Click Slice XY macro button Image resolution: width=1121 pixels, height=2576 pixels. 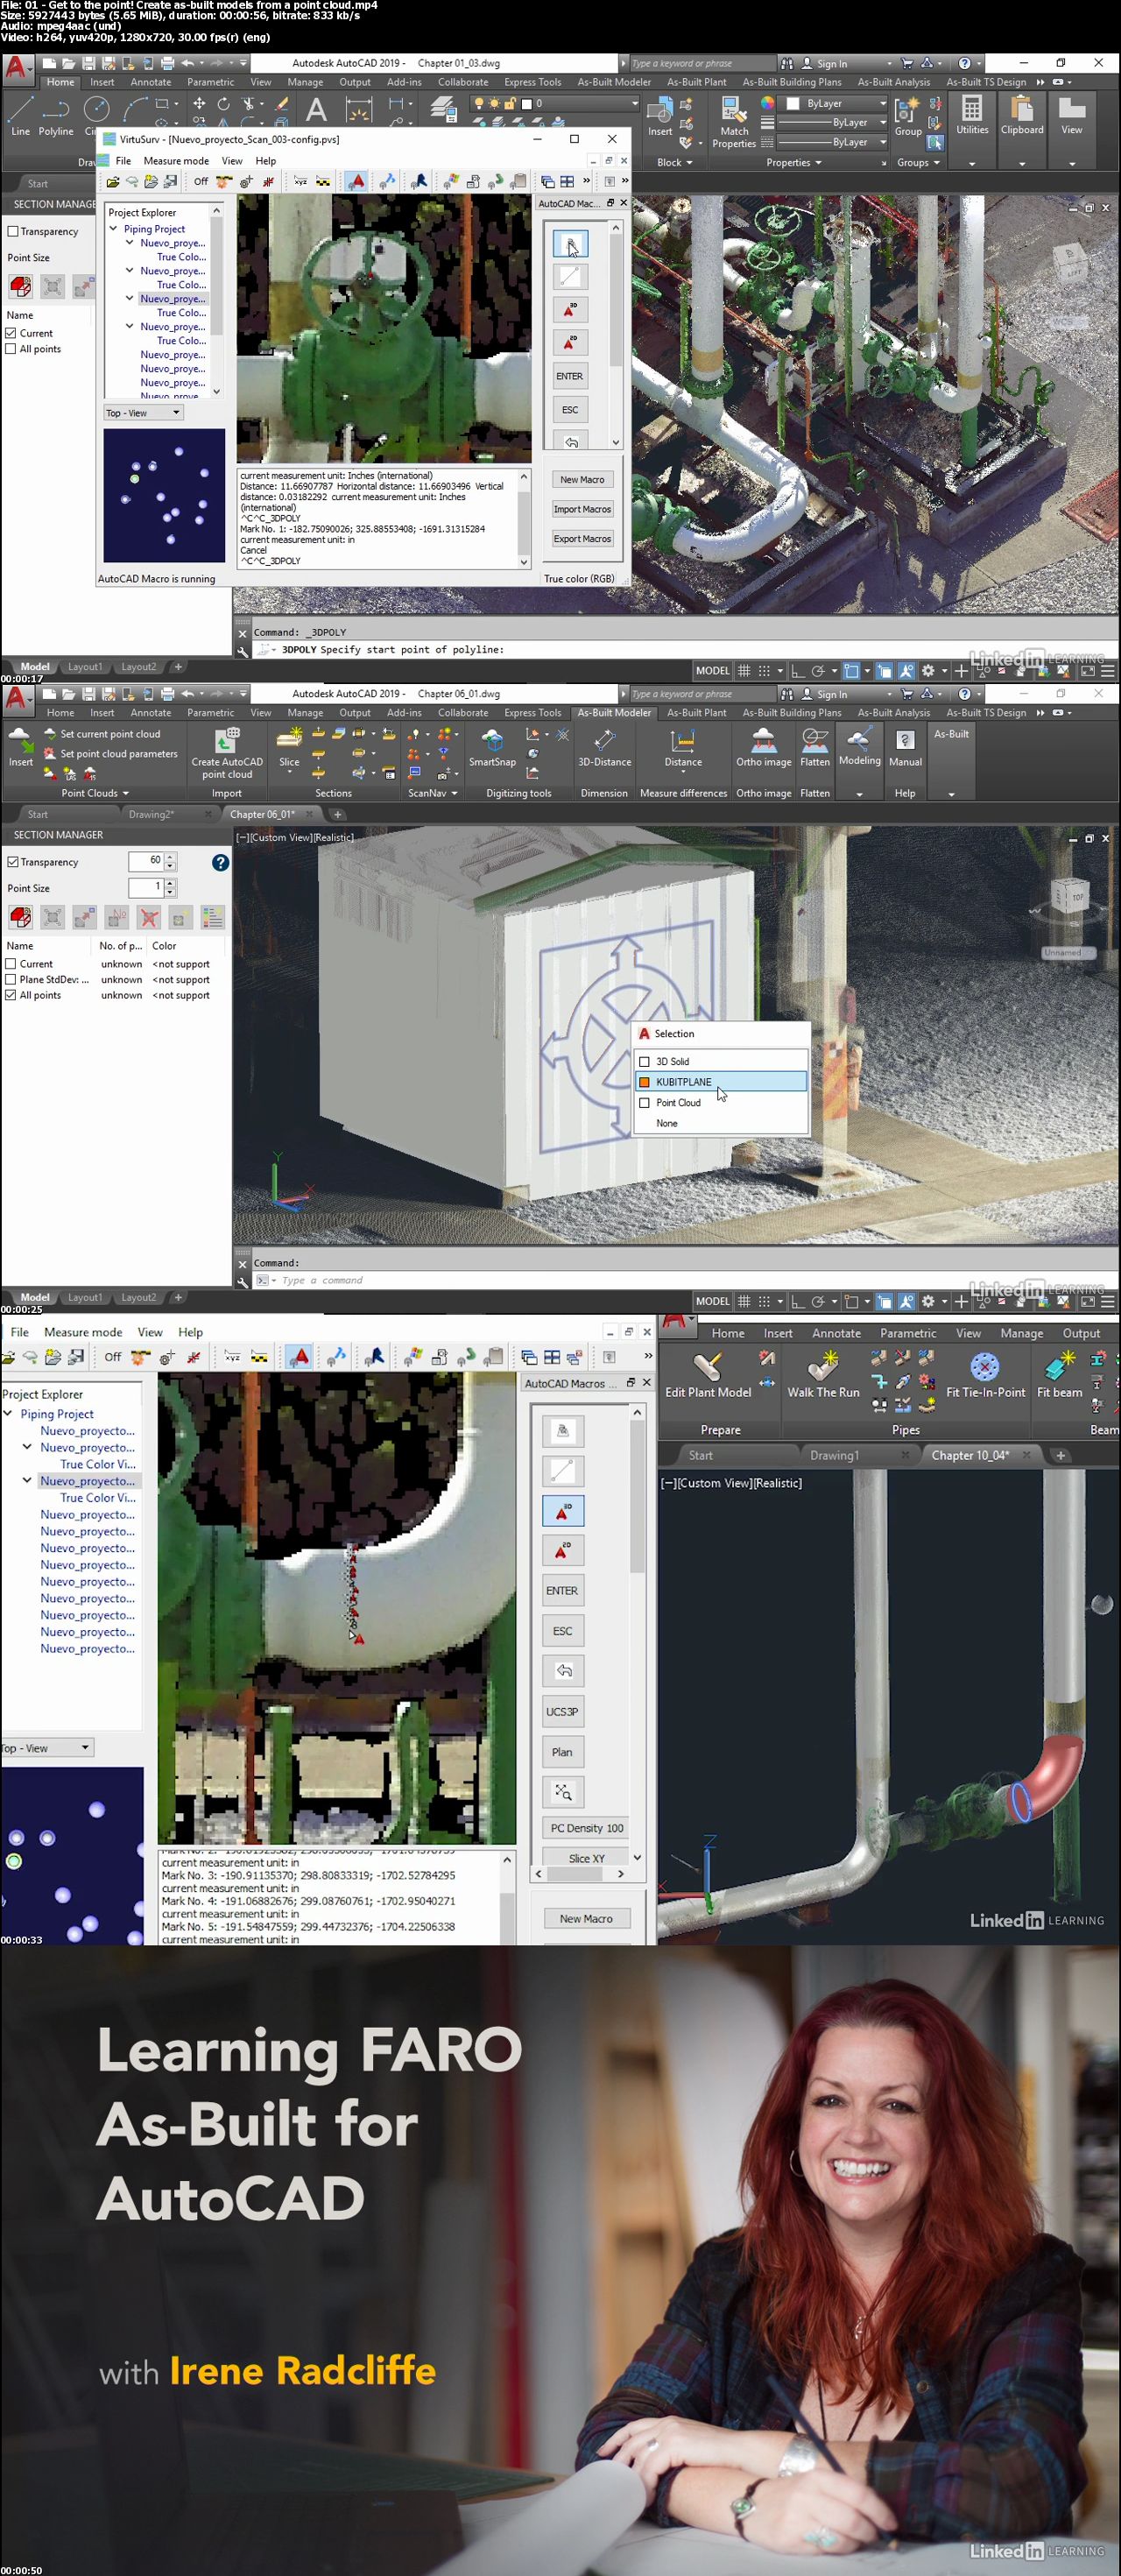[586, 1858]
